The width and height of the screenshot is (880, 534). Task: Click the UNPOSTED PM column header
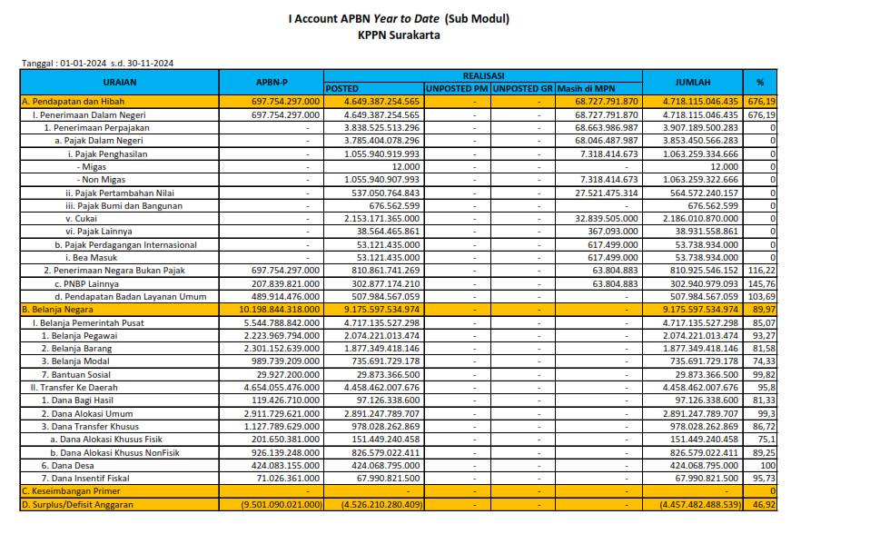tap(457, 89)
